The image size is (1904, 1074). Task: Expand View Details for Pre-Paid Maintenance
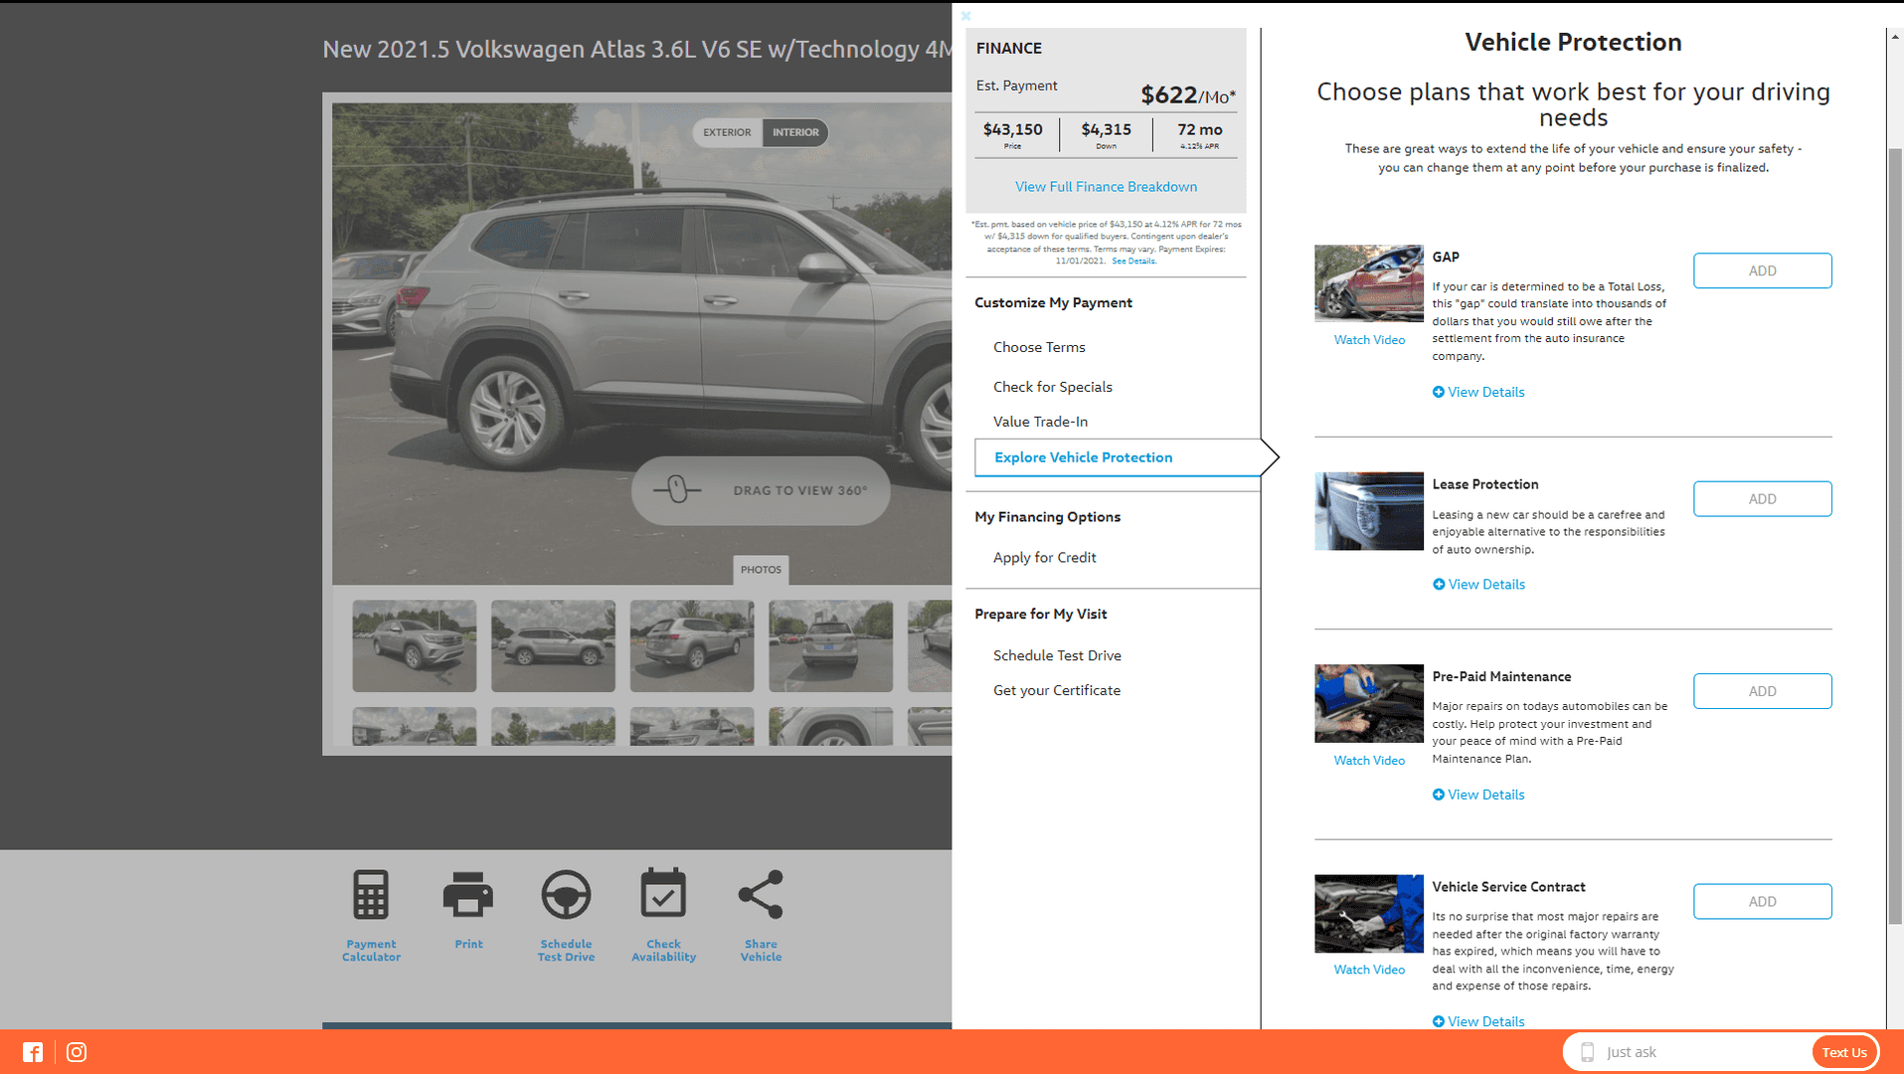click(x=1478, y=795)
